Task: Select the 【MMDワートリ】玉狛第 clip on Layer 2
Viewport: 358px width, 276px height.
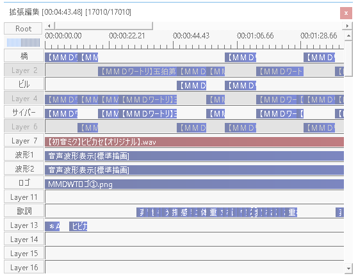Action: (x=137, y=72)
